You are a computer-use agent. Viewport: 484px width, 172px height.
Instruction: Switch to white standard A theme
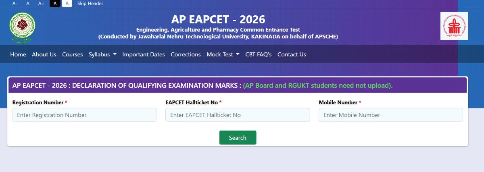pos(67,3)
